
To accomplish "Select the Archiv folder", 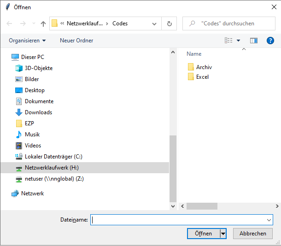I will (x=204, y=67).
